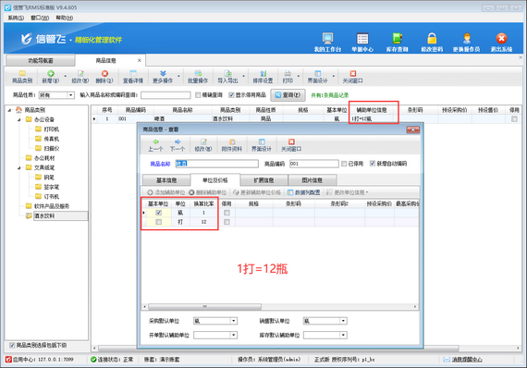Click 数据列配置 button in dialog
Image resolution: width=527 pixels, height=368 pixels.
[304, 192]
